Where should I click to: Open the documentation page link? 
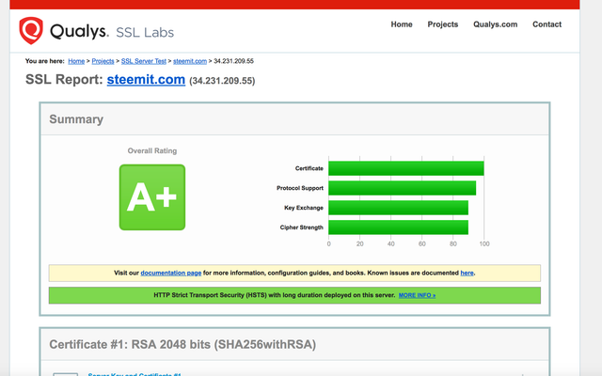171,273
